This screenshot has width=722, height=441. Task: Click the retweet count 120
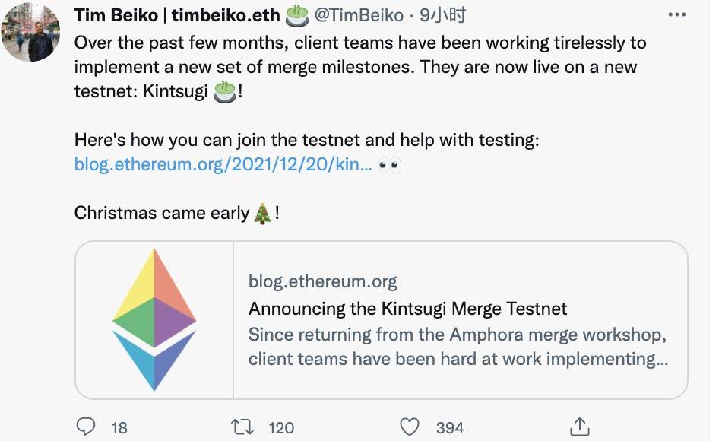tap(281, 428)
